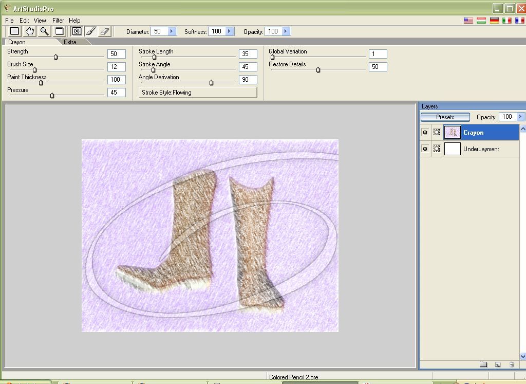Open the Softness value dropdown

[x=230, y=31]
